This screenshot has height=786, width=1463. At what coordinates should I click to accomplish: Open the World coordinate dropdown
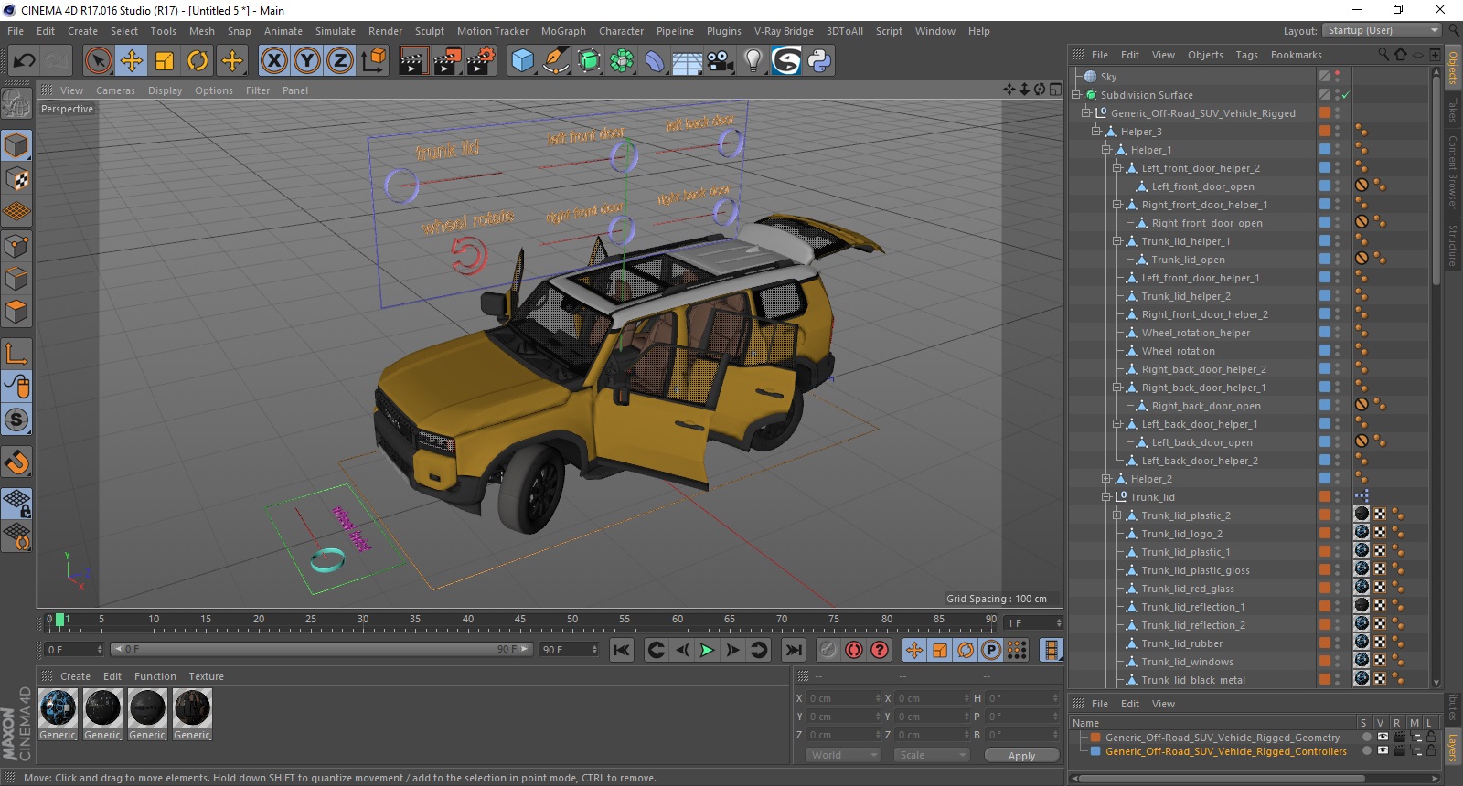tap(843, 755)
